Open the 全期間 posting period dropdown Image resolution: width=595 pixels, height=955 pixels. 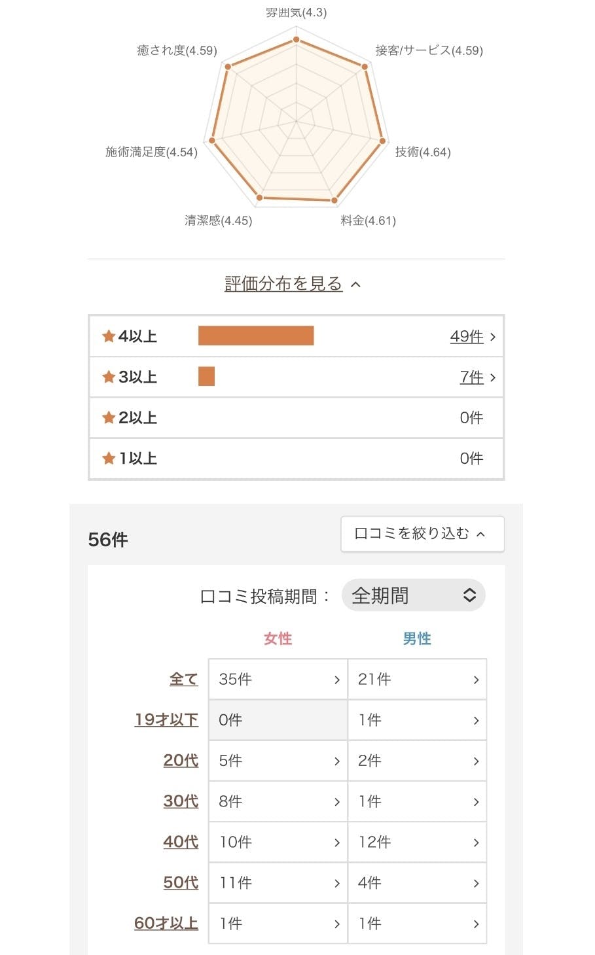coord(413,595)
